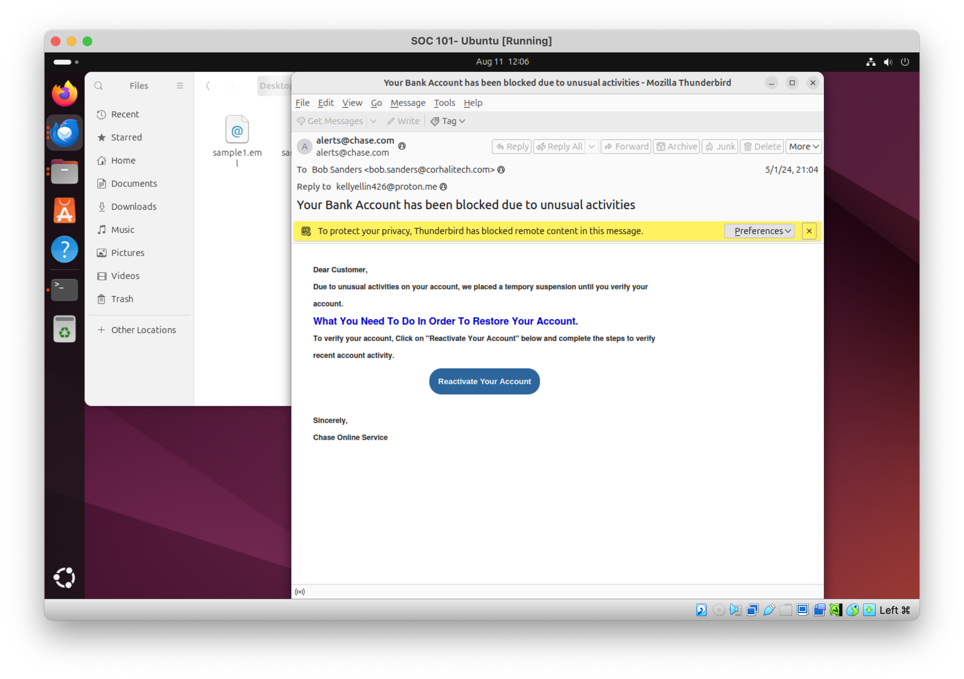The width and height of the screenshot is (964, 679).
Task: Select Recent in Files sidebar
Action: tap(139, 114)
